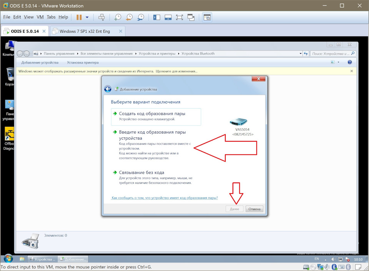Open Explorer help question mark icon
The width and height of the screenshot is (369, 271).
coord(350,62)
